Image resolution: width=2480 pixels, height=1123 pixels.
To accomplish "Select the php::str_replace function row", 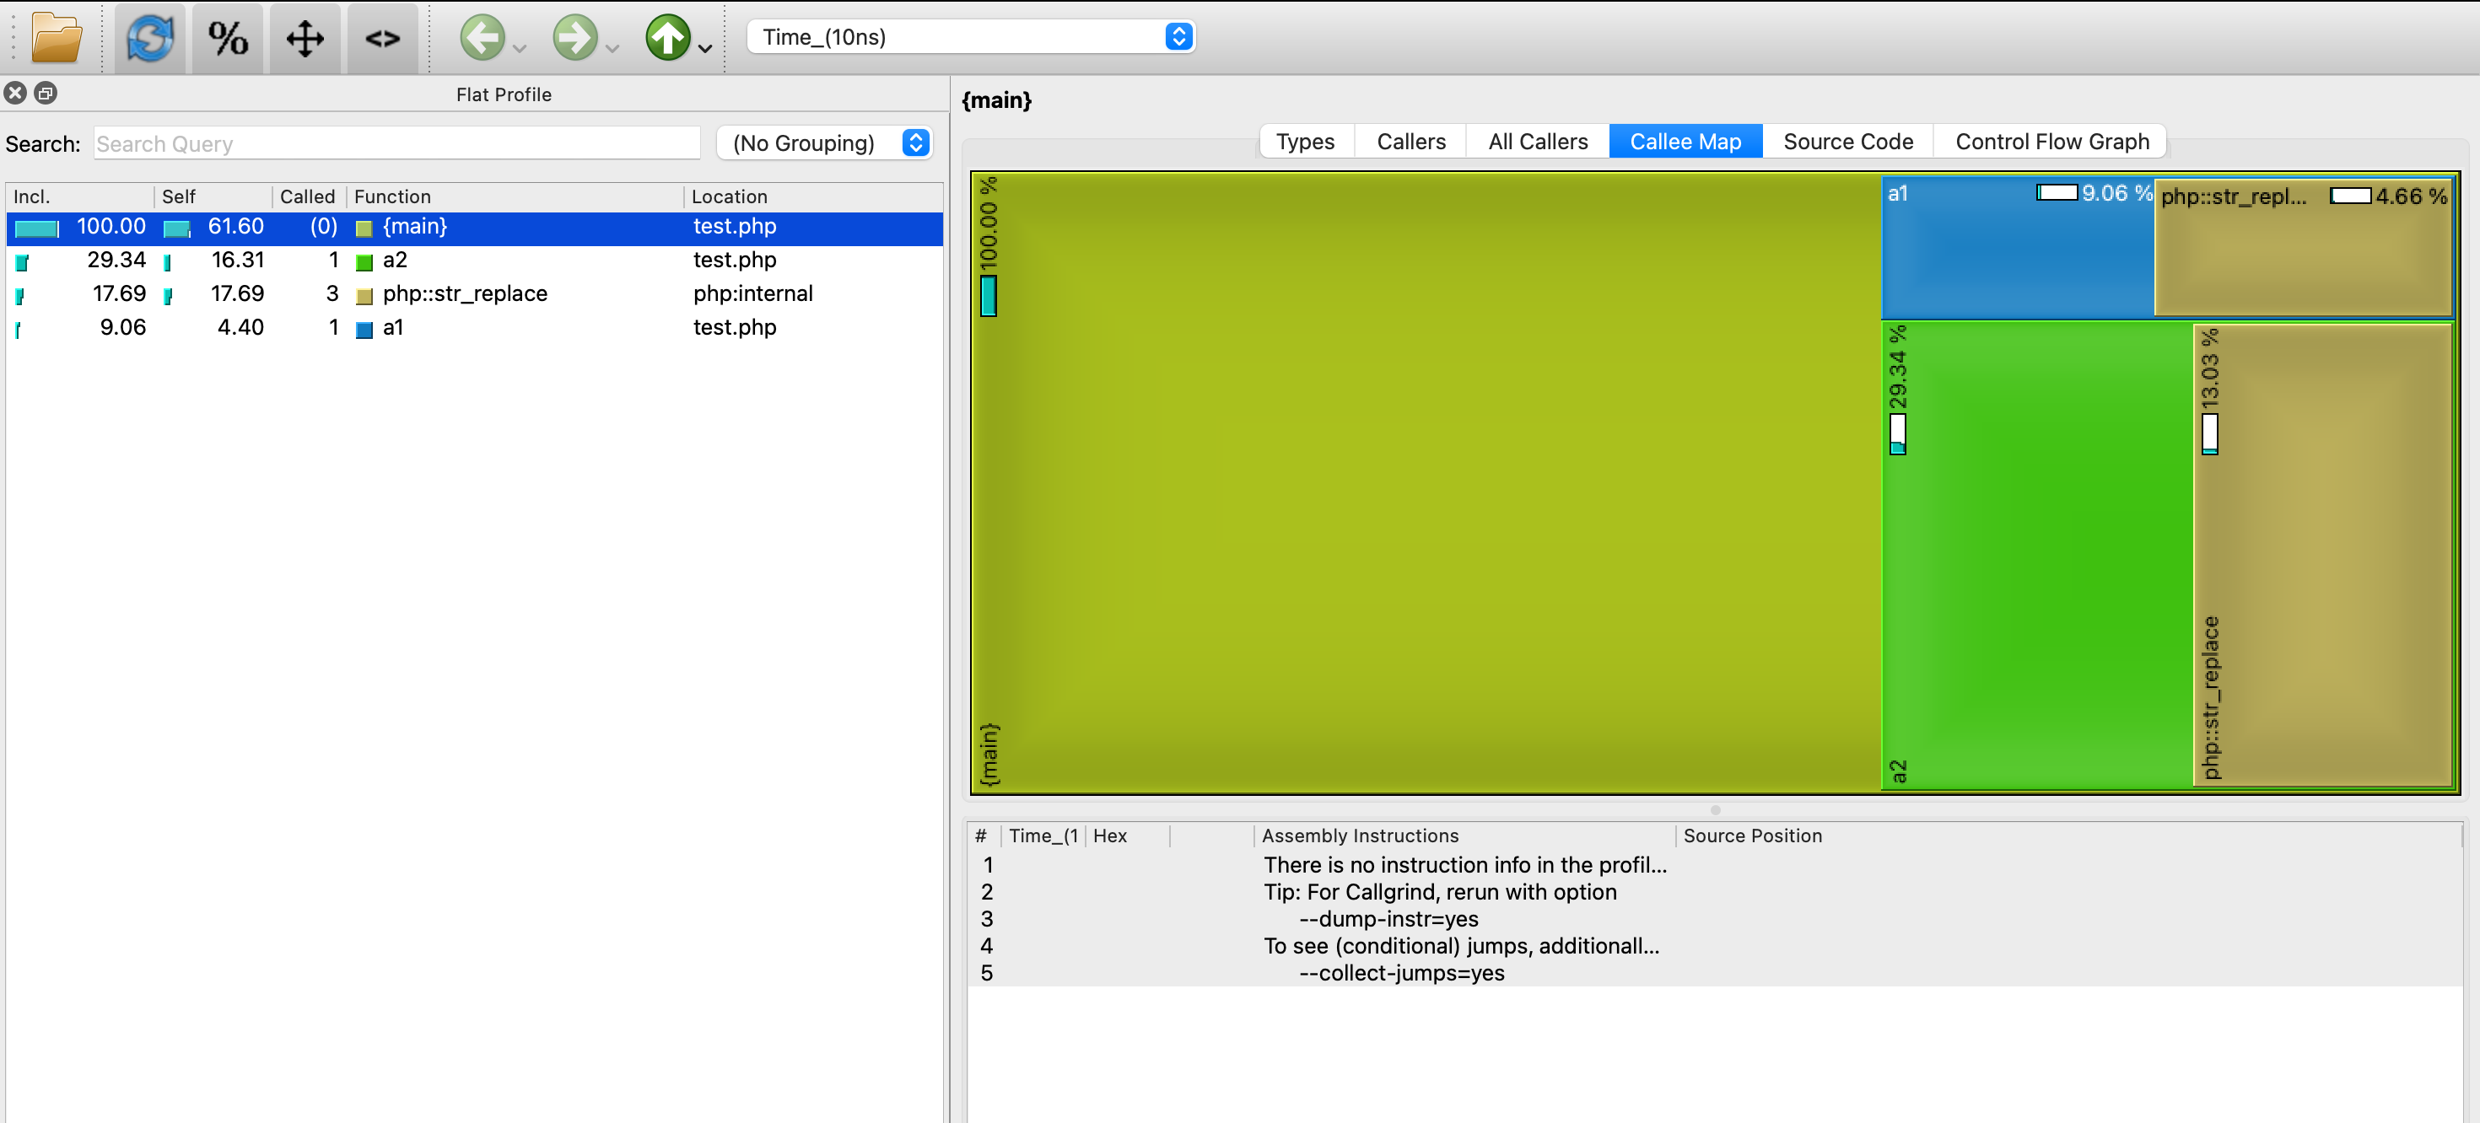I will 464,293.
